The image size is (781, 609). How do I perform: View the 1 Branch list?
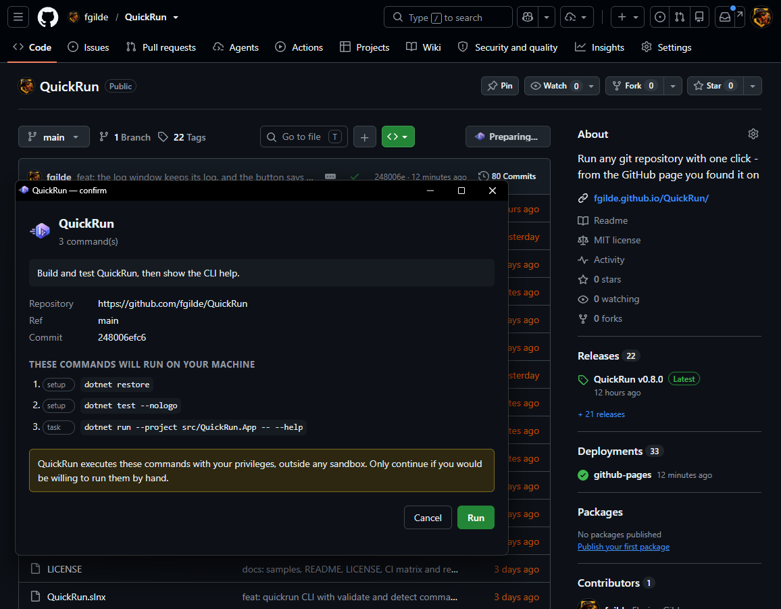click(x=125, y=137)
